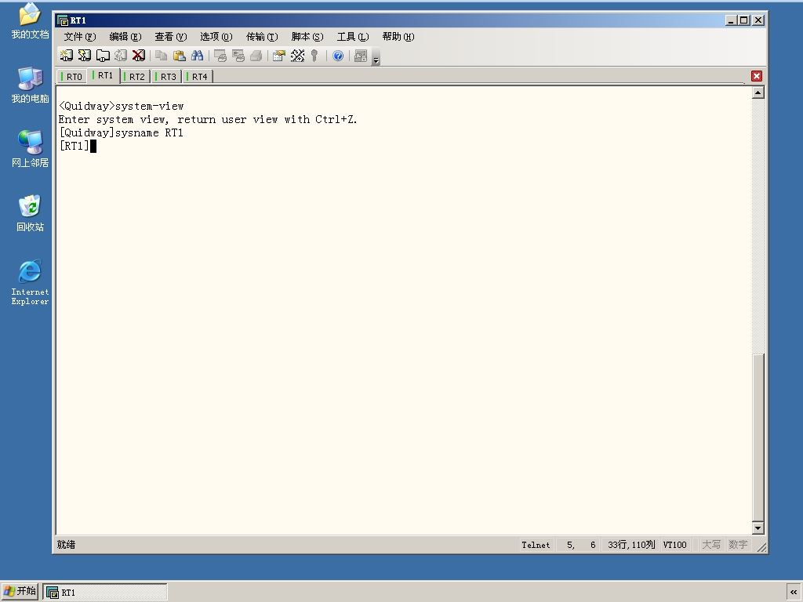Open the 帮助(H) menu
Screen dimensions: 803x602
(x=398, y=36)
